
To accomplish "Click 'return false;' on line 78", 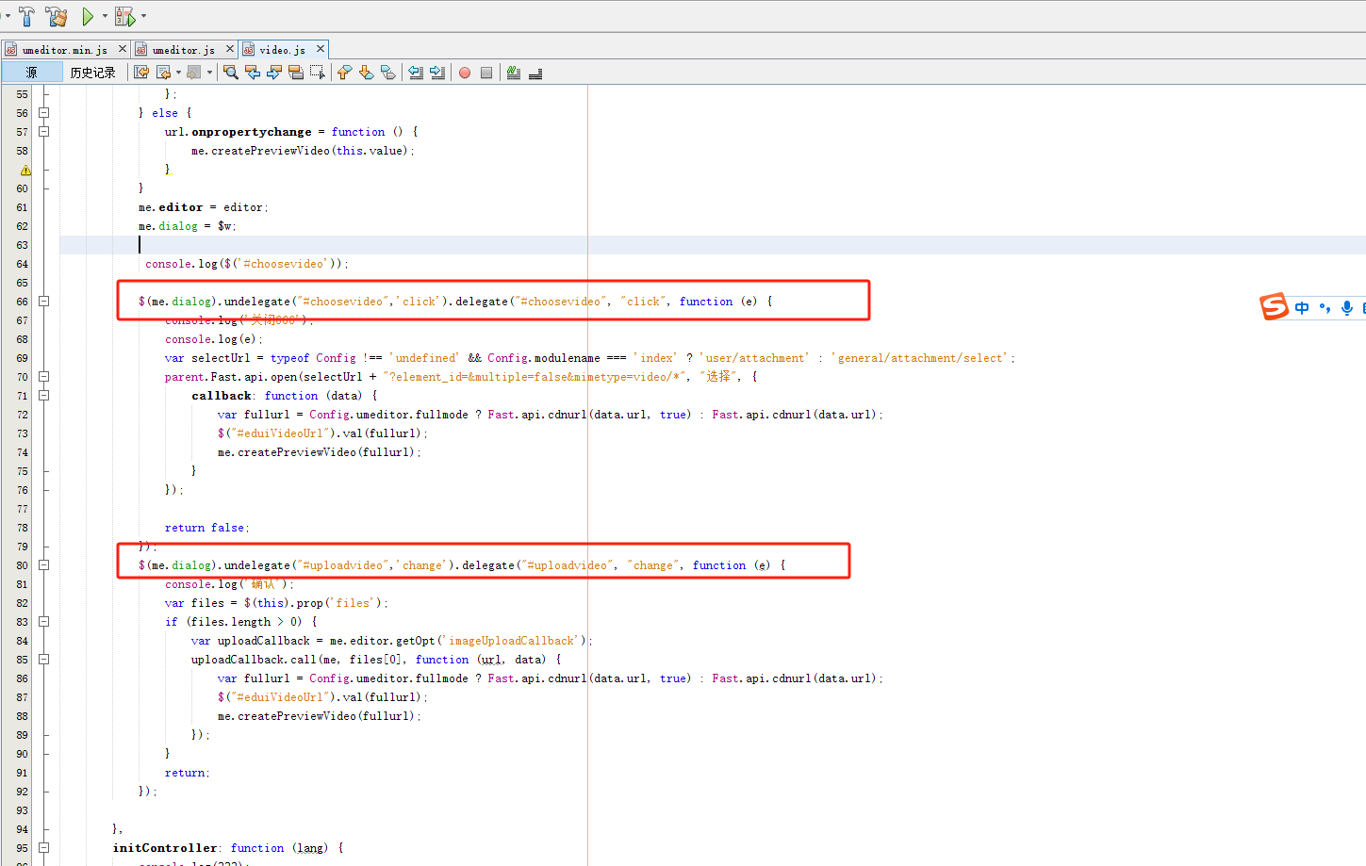I will pyautogui.click(x=206, y=528).
